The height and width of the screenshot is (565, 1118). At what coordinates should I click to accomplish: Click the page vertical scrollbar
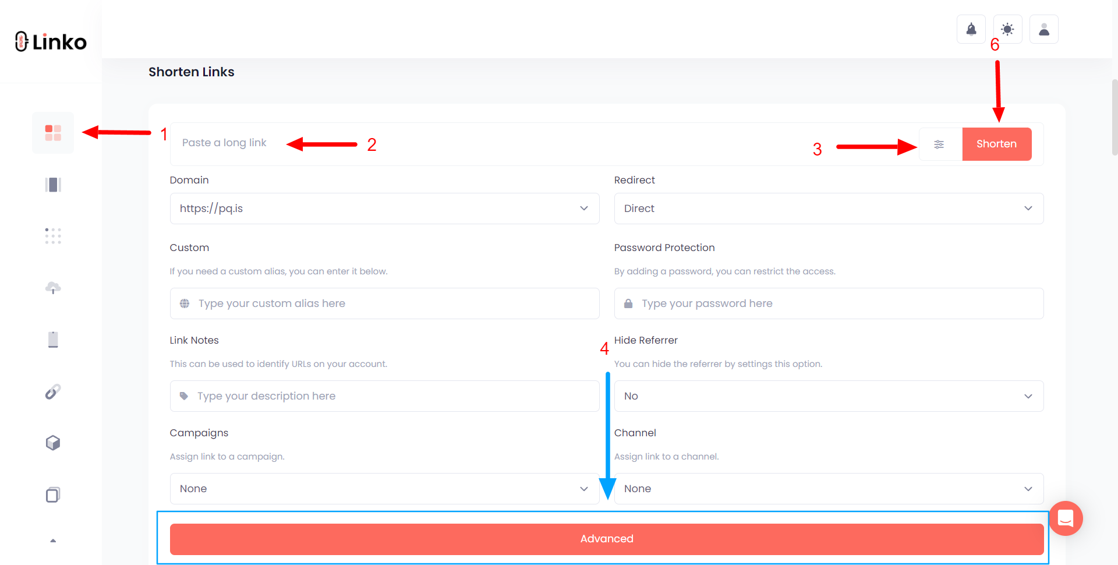click(x=1115, y=117)
